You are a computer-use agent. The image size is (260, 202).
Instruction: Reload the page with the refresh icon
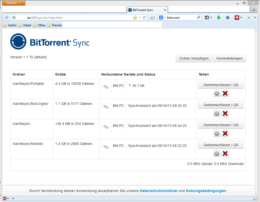click(x=144, y=18)
